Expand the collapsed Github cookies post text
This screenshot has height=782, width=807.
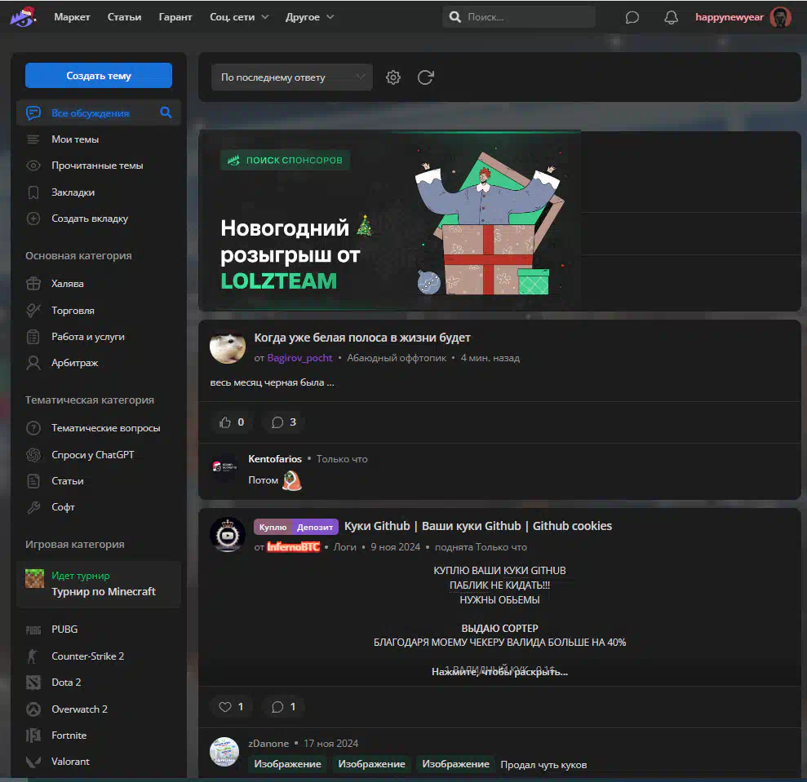coord(499,671)
